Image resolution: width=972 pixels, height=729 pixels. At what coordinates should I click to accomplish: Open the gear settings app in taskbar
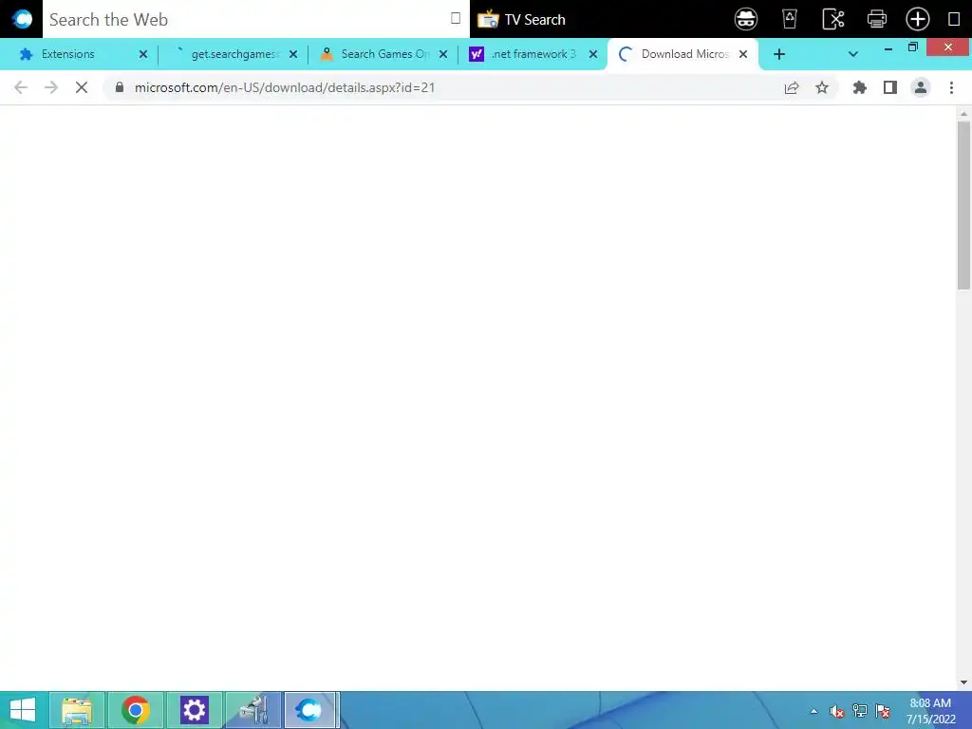[194, 710]
